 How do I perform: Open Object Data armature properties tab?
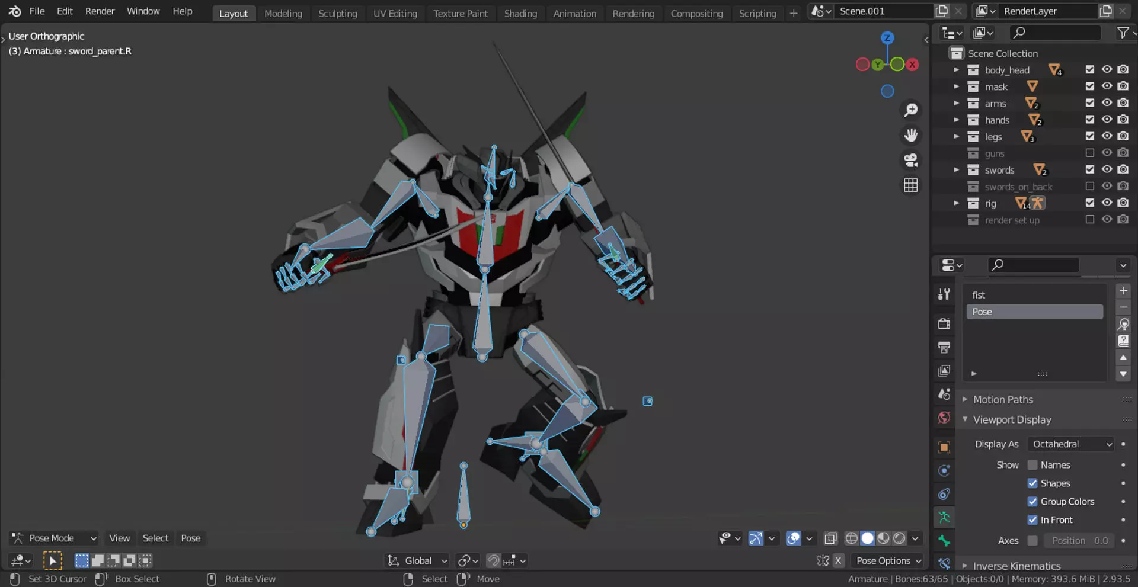[944, 518]
